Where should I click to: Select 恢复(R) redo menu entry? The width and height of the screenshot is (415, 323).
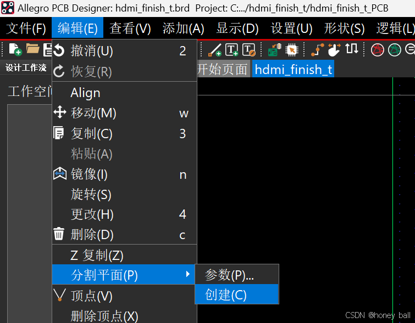tap(124, 71)
